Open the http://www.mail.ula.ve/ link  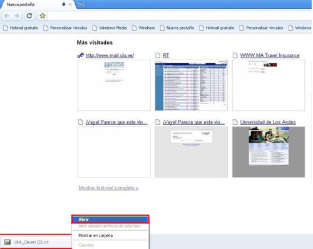pyautogui.click(x=110, y=55)
